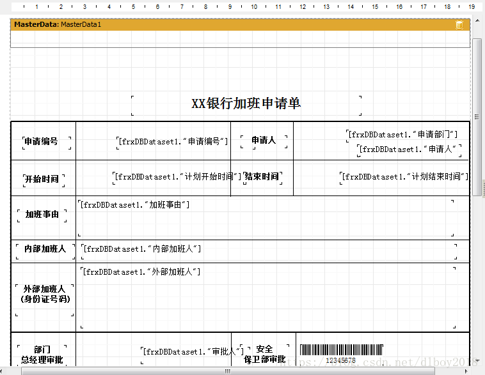
Task: Select the barcode object 12345678
Action: coord(341,355)
